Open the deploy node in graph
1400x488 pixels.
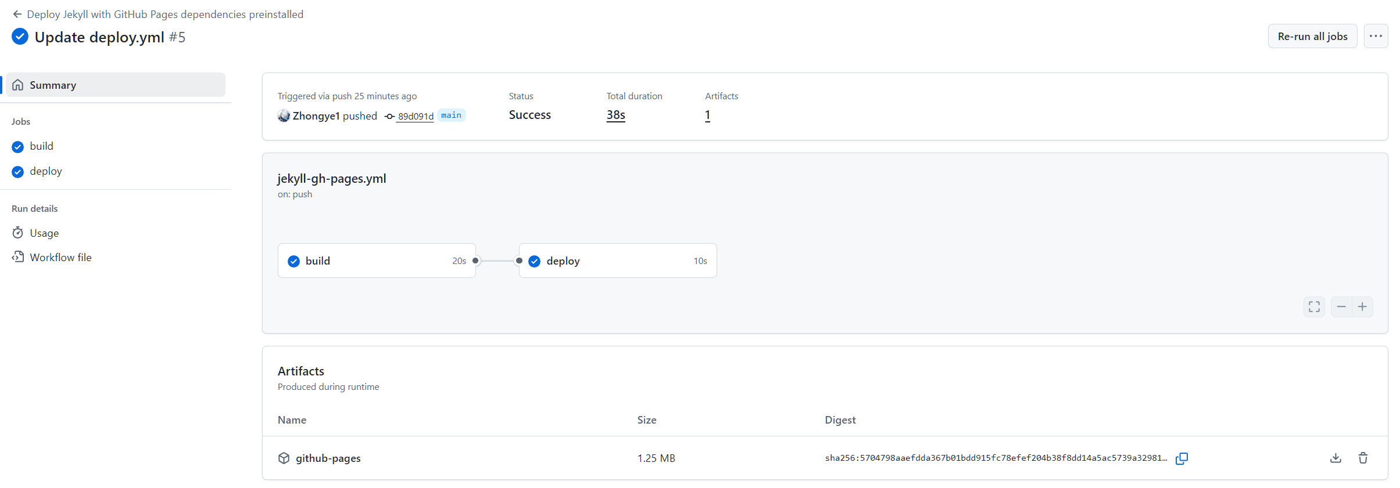[617, 261]
